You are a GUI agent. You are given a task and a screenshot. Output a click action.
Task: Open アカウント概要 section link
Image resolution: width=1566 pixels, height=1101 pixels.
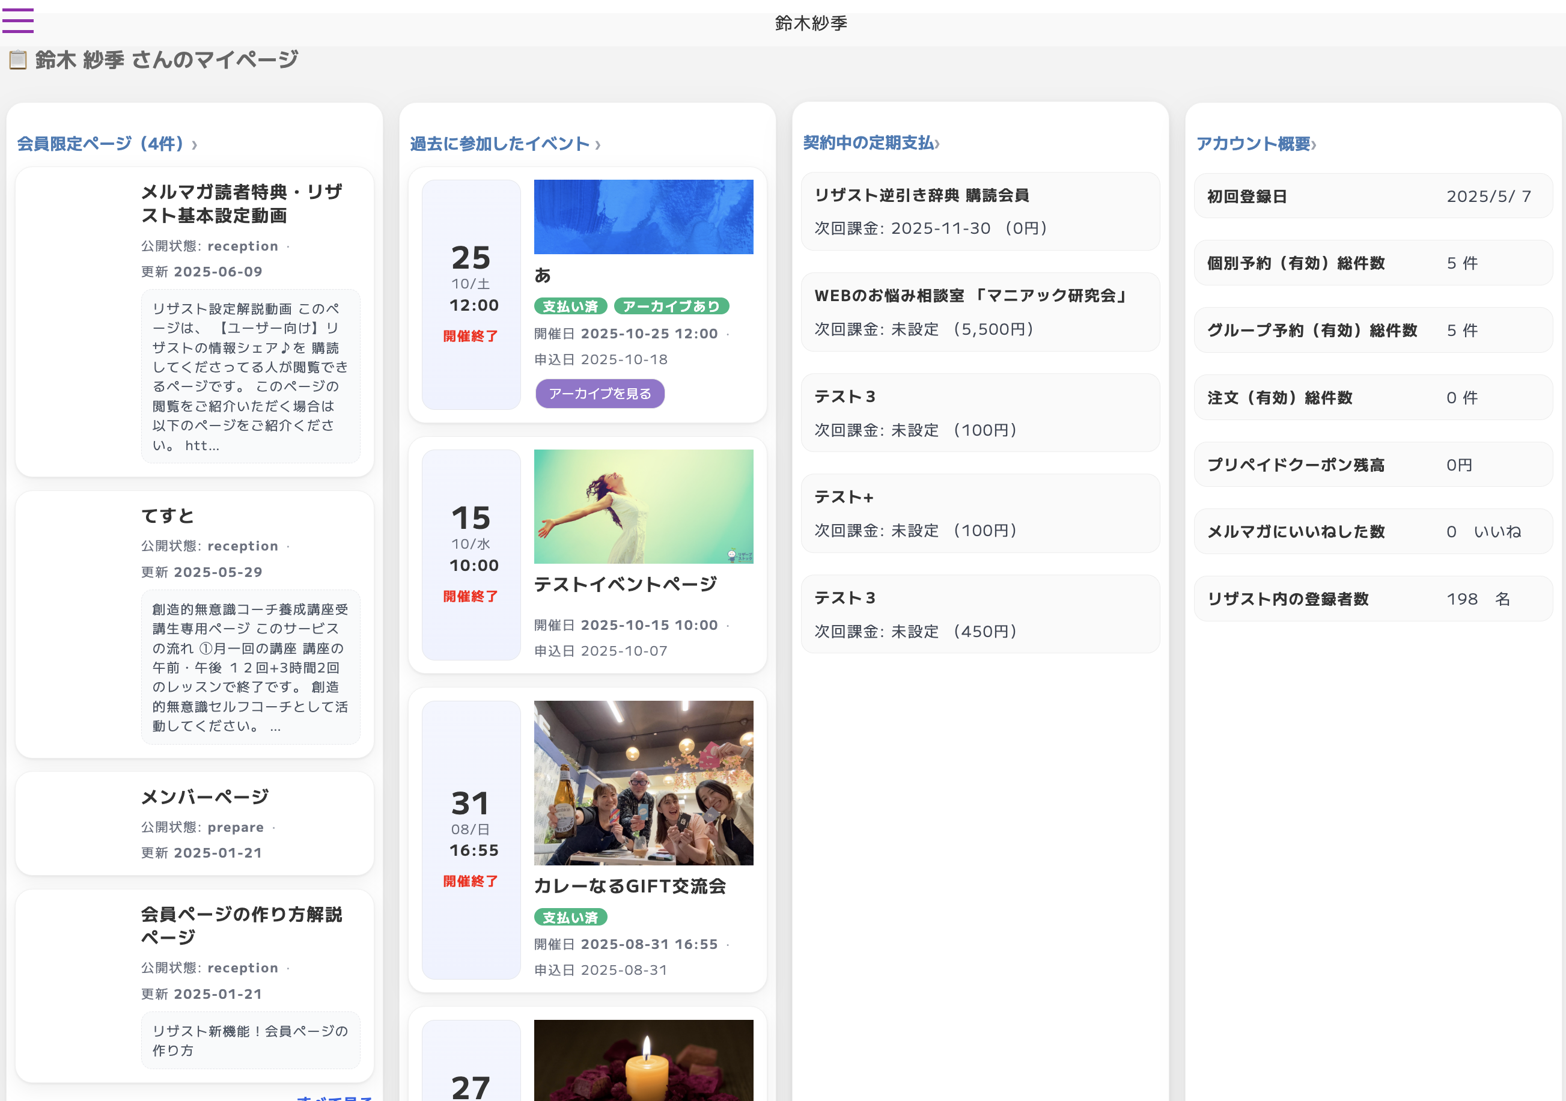point(1256,144)
